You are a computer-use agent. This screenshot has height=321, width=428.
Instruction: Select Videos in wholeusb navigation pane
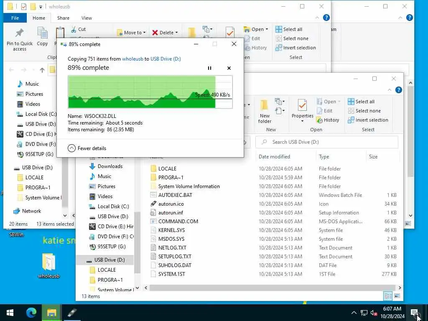point(29,104)
